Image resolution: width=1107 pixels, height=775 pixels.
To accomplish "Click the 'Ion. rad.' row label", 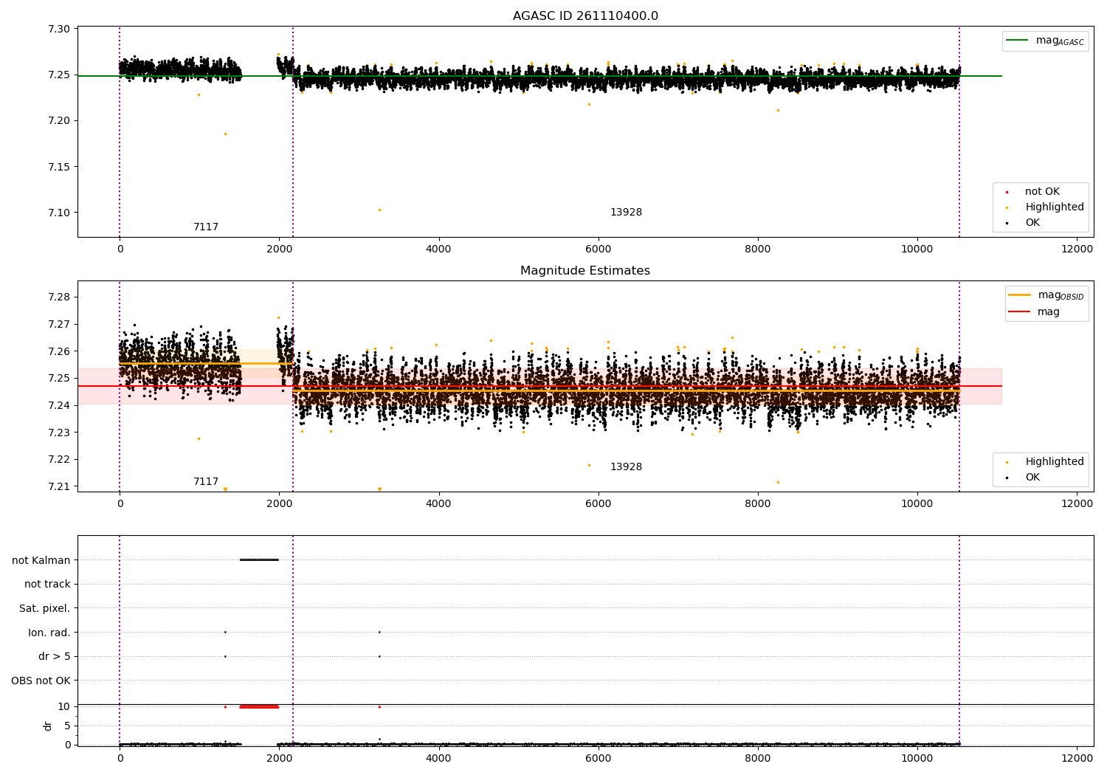I will tap(49, 633).
